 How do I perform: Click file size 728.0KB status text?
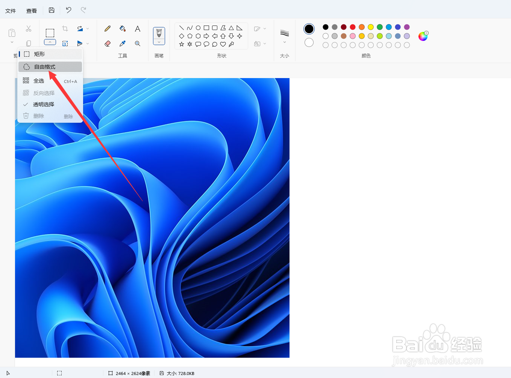point(180,373)
